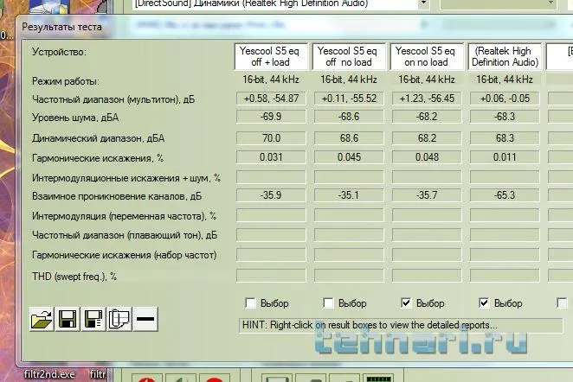573x382 pixels.
Task: Toggle the partially visible fifth column checkbox
Action: click(562, 302)
